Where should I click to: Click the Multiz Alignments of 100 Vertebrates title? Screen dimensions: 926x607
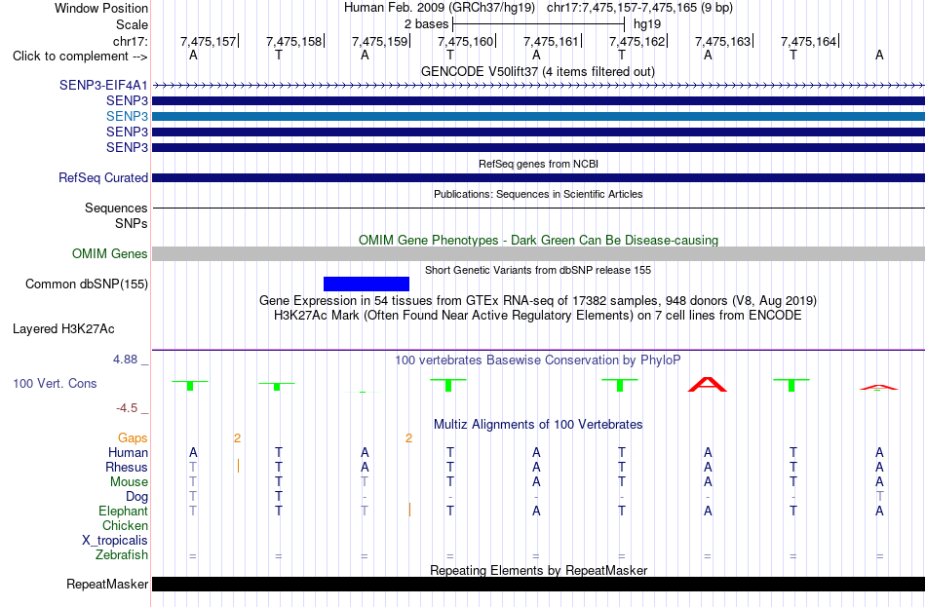tap(538, 424)
